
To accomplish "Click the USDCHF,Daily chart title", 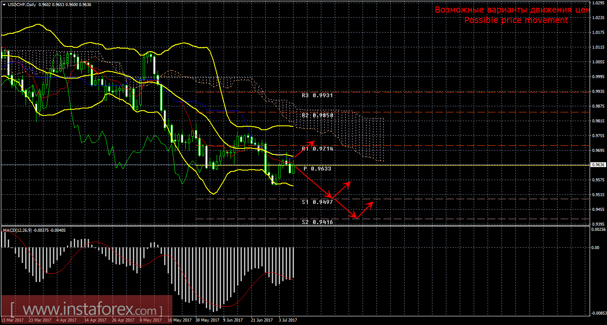I will pyautogui.click(x=22, y=4).
